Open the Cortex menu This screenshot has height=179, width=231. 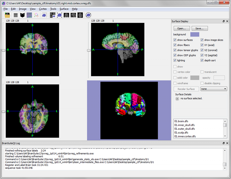point(43,9)
